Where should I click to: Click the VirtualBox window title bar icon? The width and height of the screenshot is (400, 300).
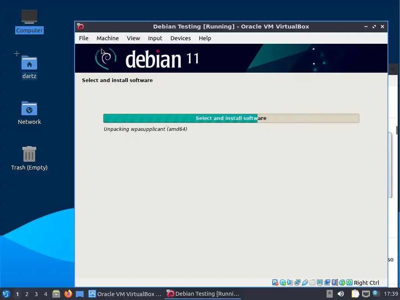[80, 27]
